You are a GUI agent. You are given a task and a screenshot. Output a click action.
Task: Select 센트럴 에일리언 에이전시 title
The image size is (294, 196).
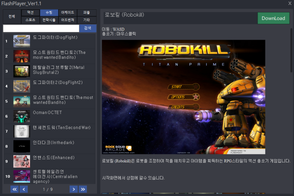coord(55,176)
